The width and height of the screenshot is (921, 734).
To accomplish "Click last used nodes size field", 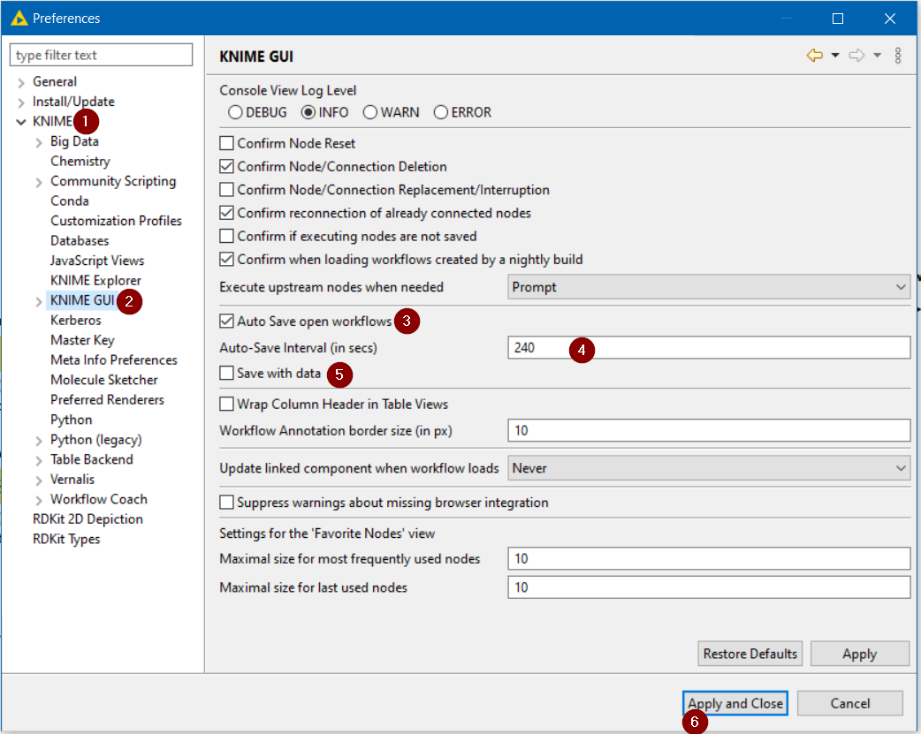I will point(709,587).
